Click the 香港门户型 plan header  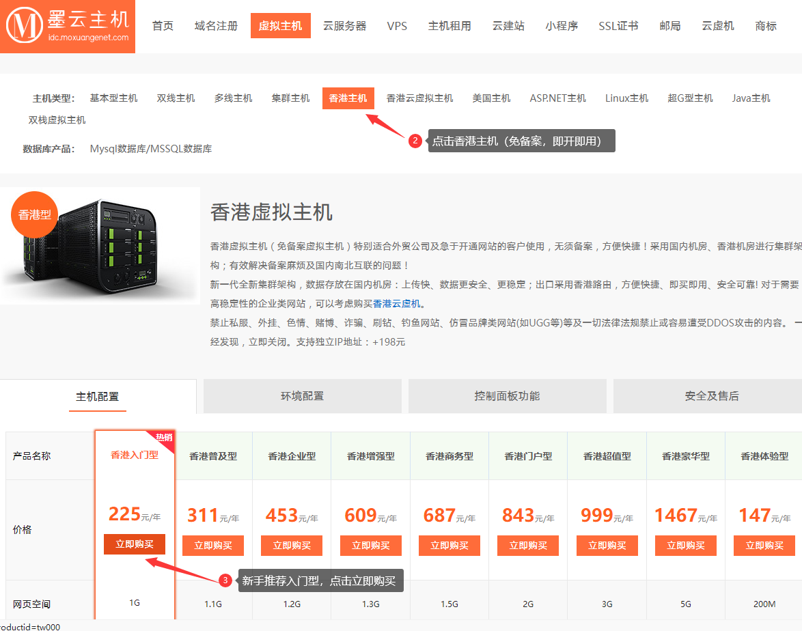[x=528, y=456]
